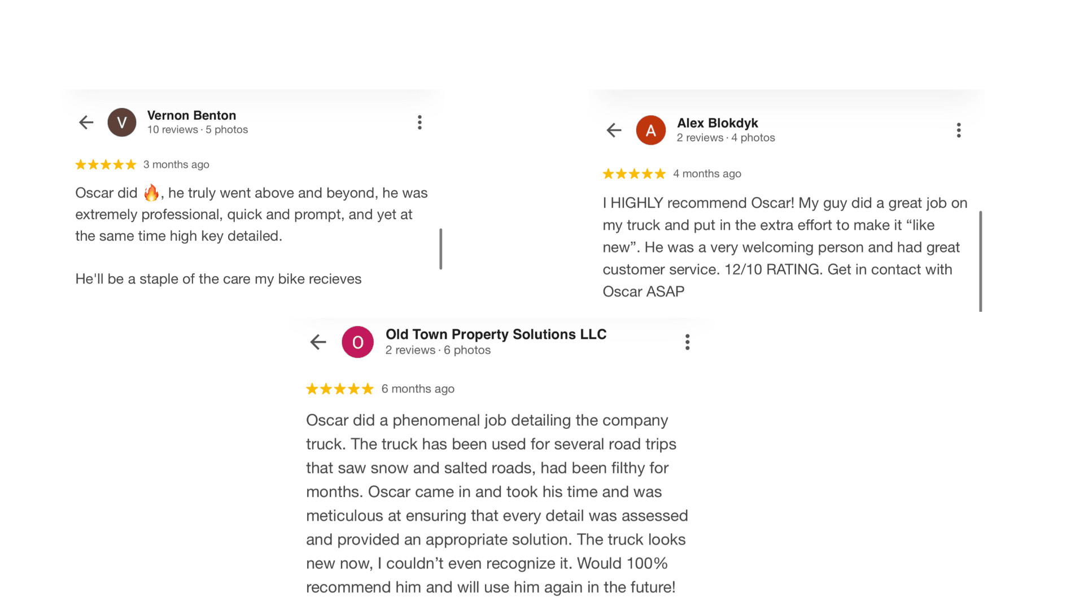Open three-dot menu on Alex Blokdyk's review

click(958, 130)
